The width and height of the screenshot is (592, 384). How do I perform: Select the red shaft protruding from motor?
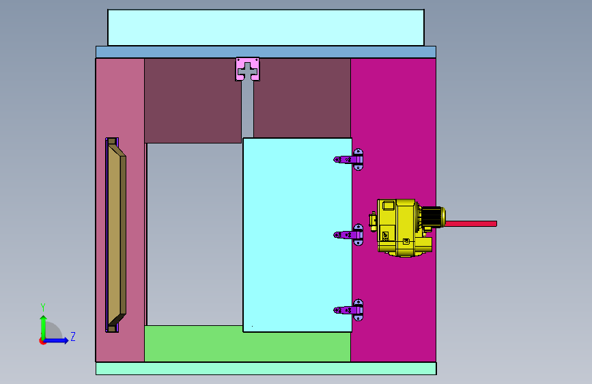coord(471,223)
